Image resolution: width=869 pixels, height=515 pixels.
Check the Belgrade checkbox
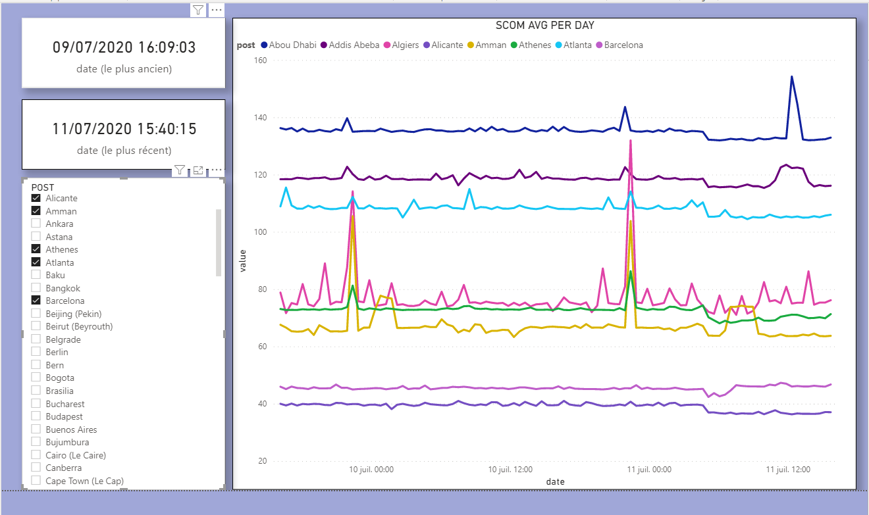click(36, 339)
